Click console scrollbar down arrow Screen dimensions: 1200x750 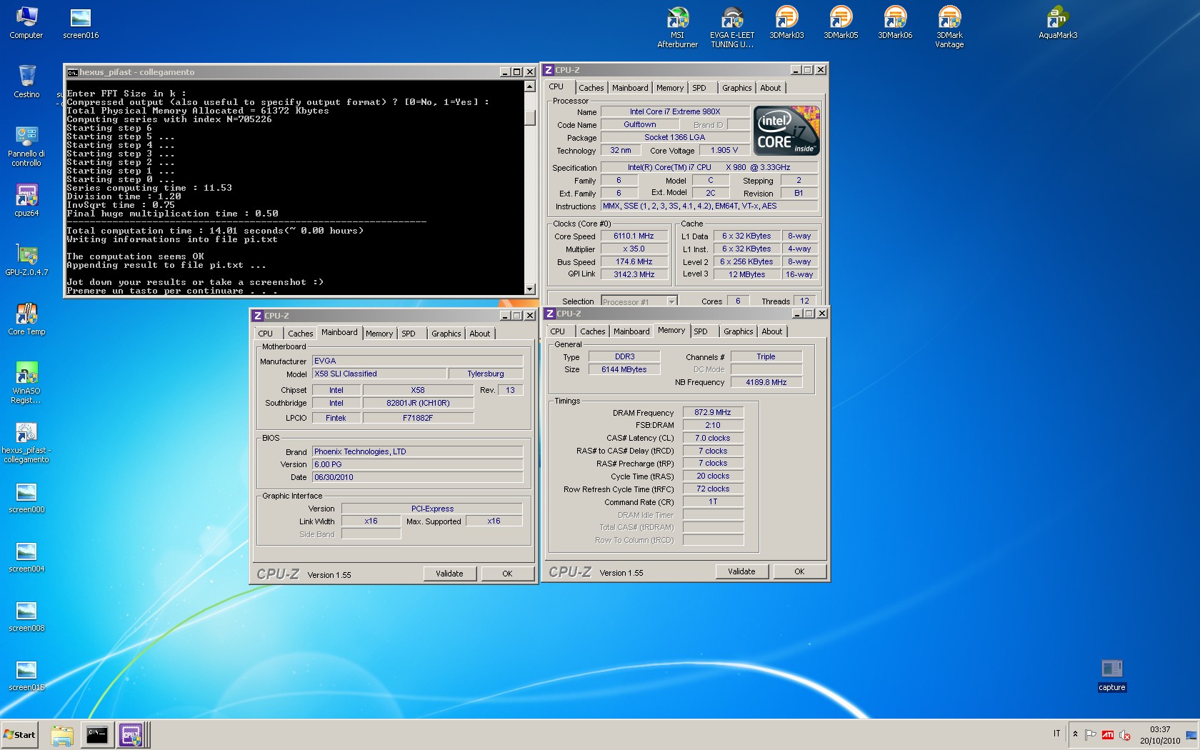(530, 289)
